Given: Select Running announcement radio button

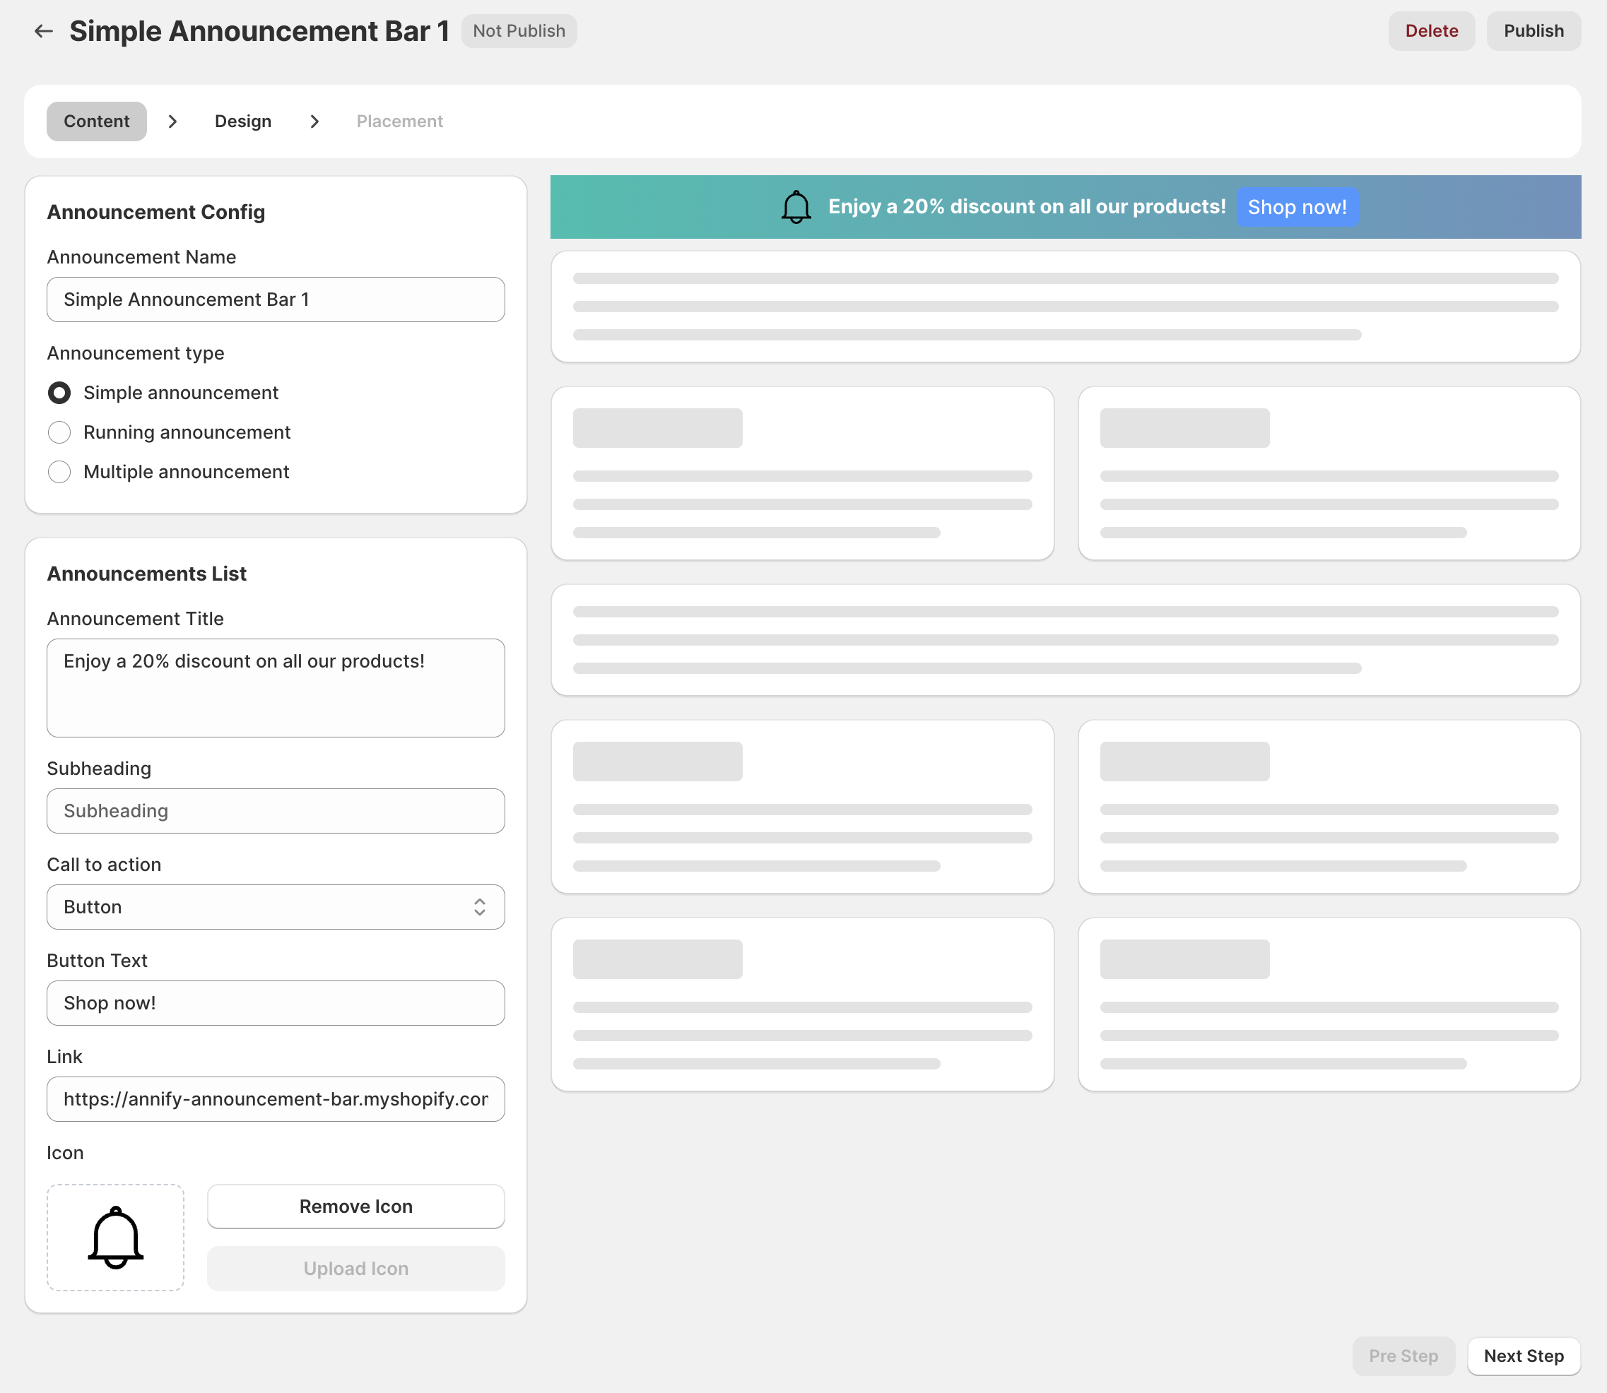Looking at the screenshot, I should (59, 432).
